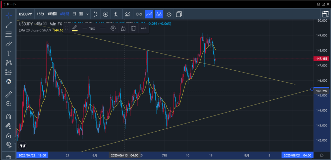
Task: Click the 8月 label on time axis
Action: pyautogui.click(x=246, y=155)
